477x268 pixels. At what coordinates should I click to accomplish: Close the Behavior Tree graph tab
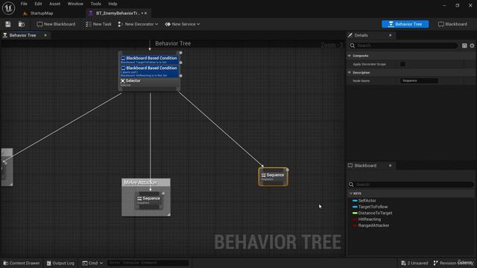(x=45, y=35)
